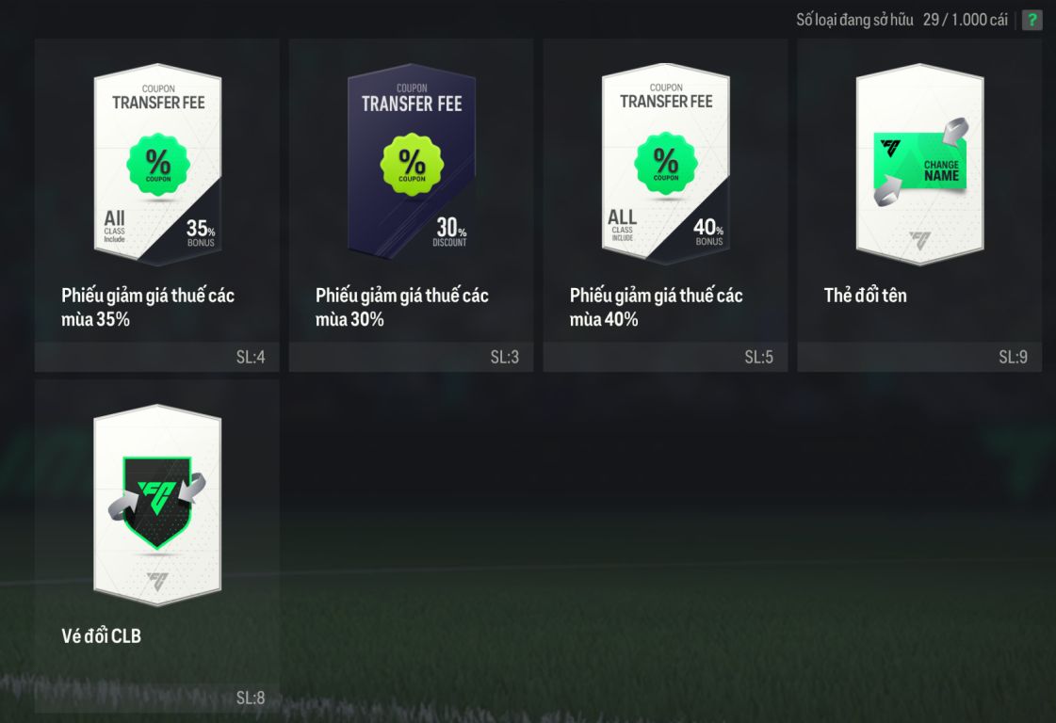Click the FC shield with swap arrows icon
This screenshot has width=1056, height=723.
point(157,502)
